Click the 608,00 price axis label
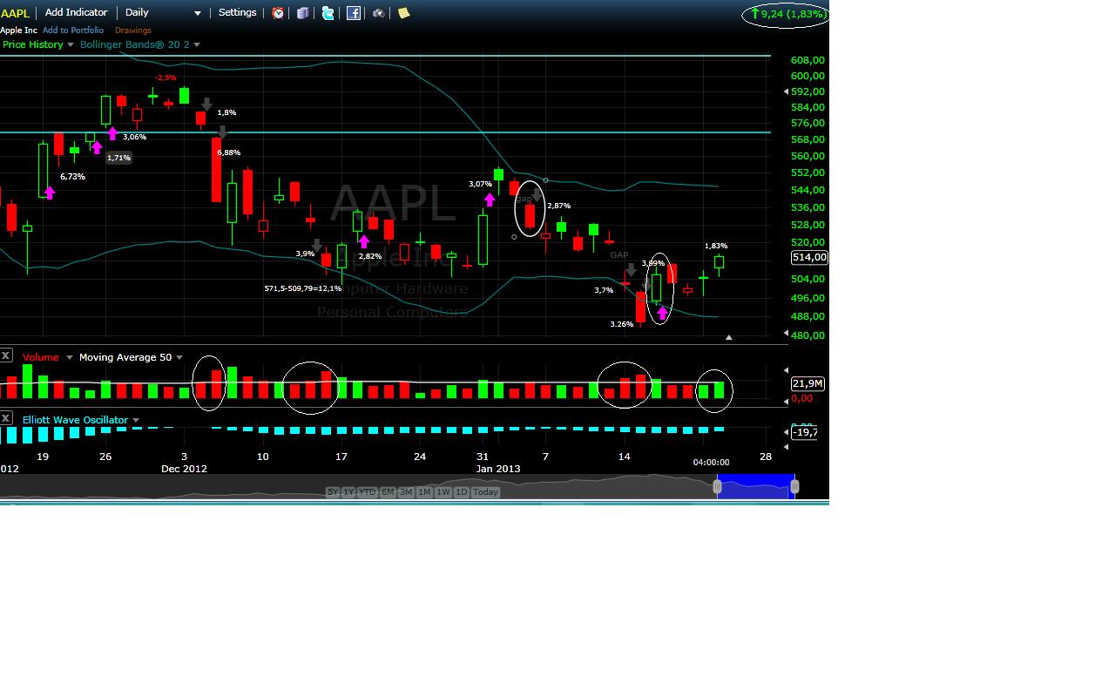This screenshot has width=1115, height=697. (808, 60)
